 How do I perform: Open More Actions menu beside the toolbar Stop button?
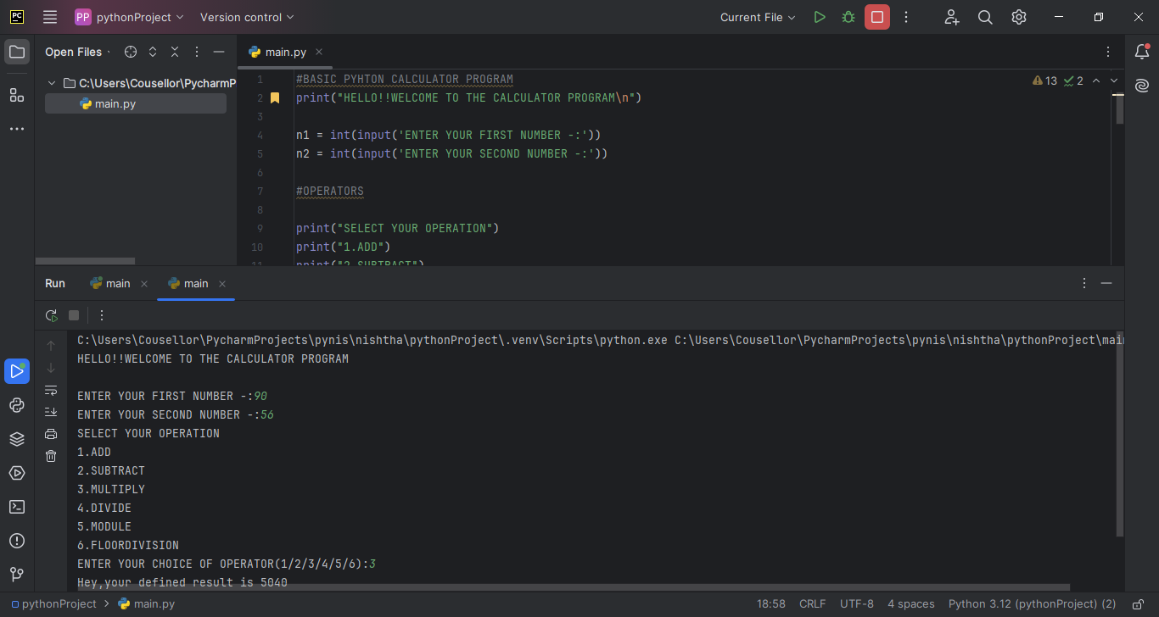pyautogui.click(x=906, y=17)
